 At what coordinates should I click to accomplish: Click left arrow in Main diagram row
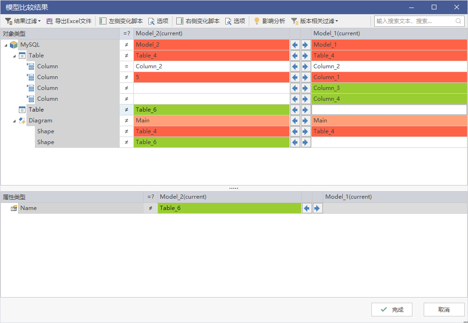(295, 121)
